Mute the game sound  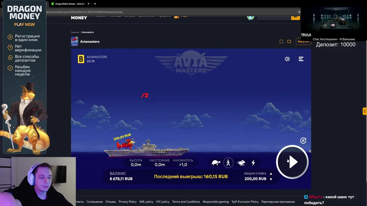pyautogui.click(x=287, y=59)
